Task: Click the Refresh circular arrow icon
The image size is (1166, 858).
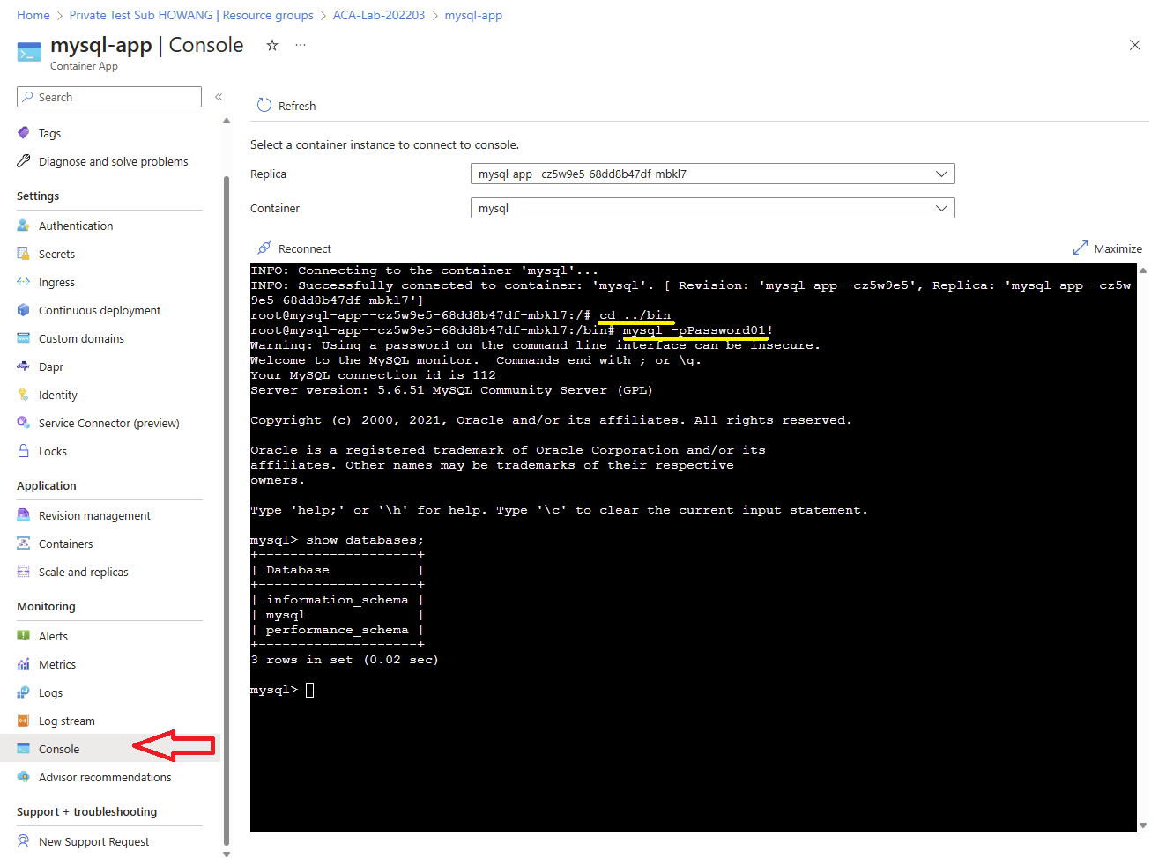Action: 264,105
